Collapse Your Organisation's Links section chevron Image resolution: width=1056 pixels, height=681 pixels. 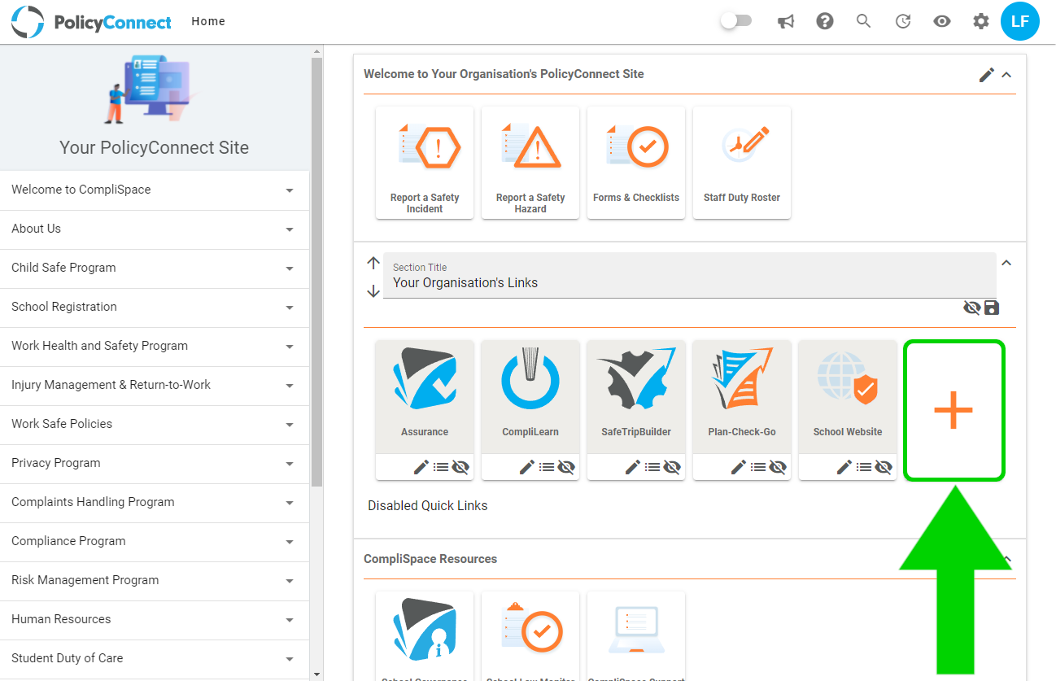[x=1006, y=263]
